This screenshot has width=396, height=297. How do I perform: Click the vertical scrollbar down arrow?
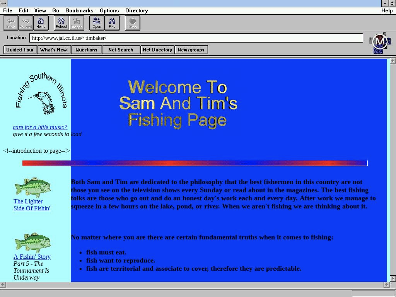pyautogui.click(x=393, y=278)
